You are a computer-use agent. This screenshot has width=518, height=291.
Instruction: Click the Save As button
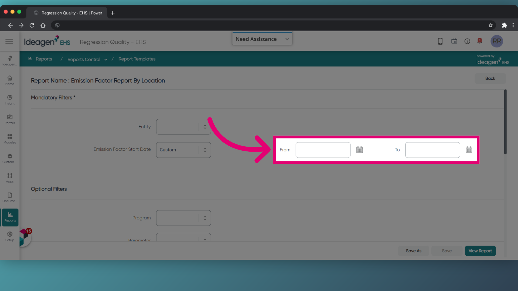pyautogui.click(x=413, y=251)
